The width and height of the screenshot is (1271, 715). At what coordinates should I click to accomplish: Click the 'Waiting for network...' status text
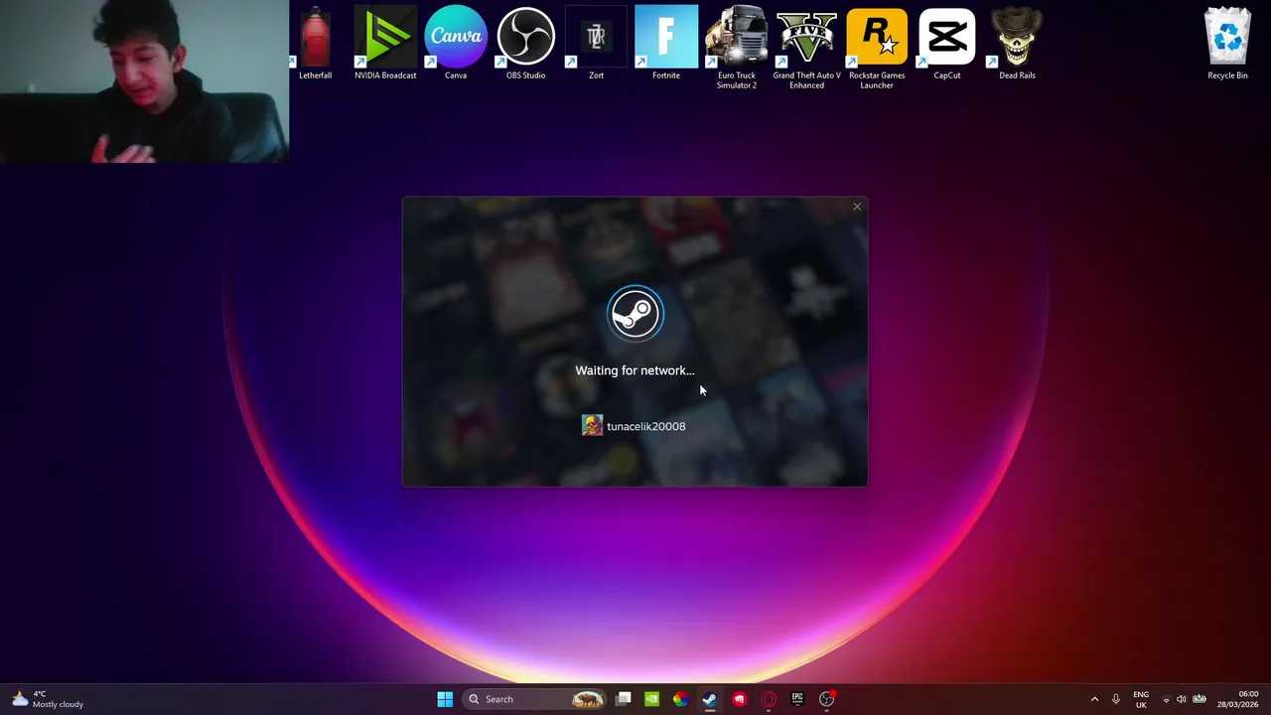635,370
